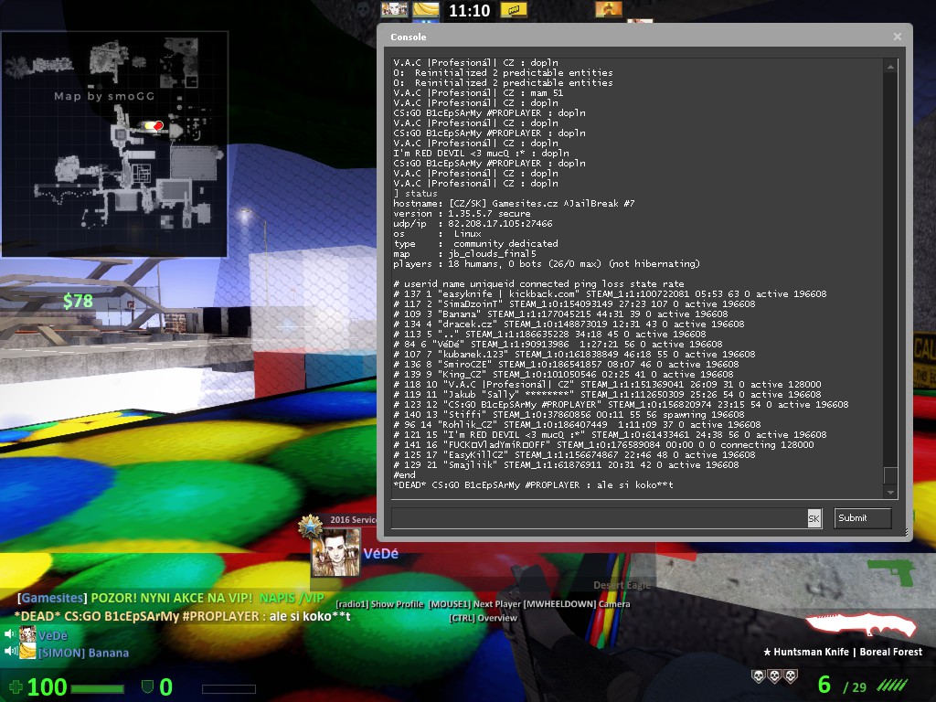
Task: Click the 'King_CZ' player row
Action: tap(563, 374)
